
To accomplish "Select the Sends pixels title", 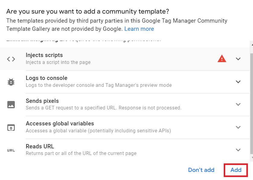I will [42, 101].
